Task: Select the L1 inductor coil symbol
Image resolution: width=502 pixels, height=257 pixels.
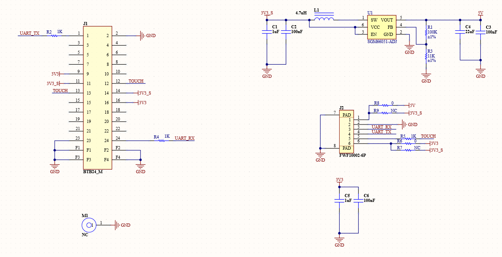Action: coord(324,19)
